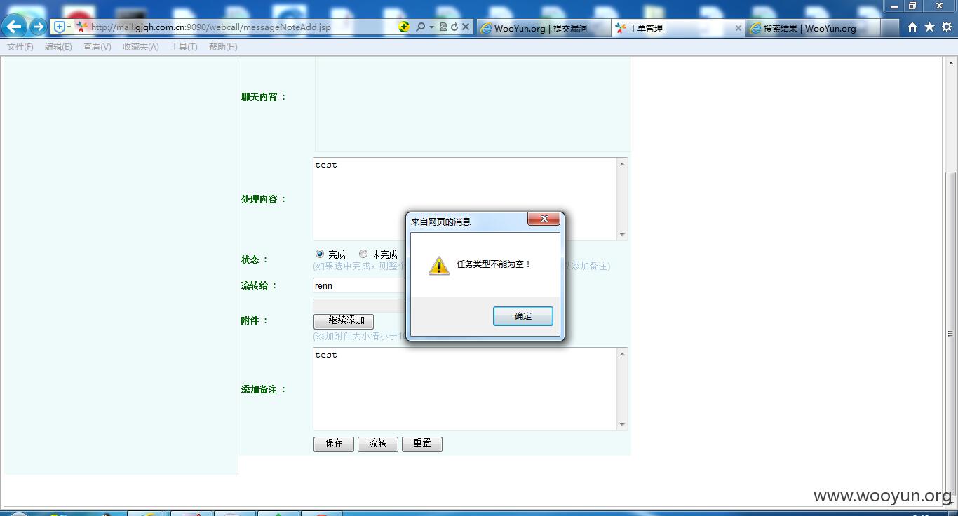
Task: Switch to the 工单管理 tab
Action: click(x=677, y=28)
